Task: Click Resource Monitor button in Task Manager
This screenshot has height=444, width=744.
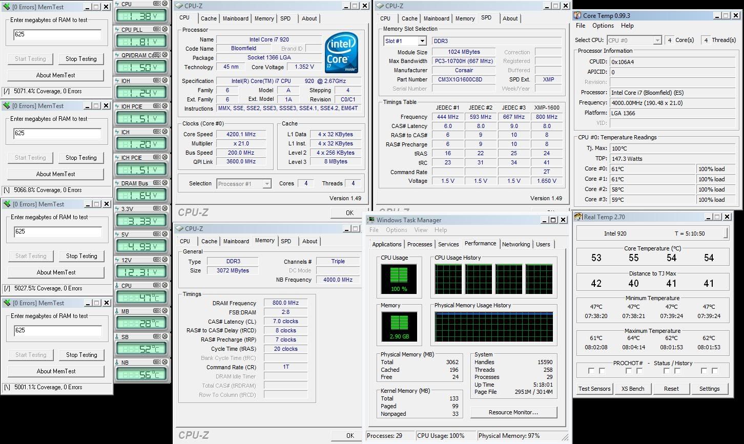Action: (513, 412)
